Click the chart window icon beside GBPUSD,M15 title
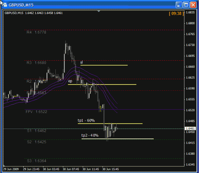 pos(5,5)
